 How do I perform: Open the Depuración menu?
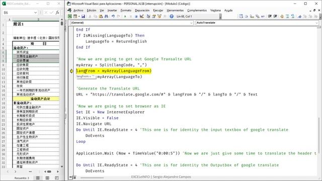pyautogui.click(x=142, y=10)
